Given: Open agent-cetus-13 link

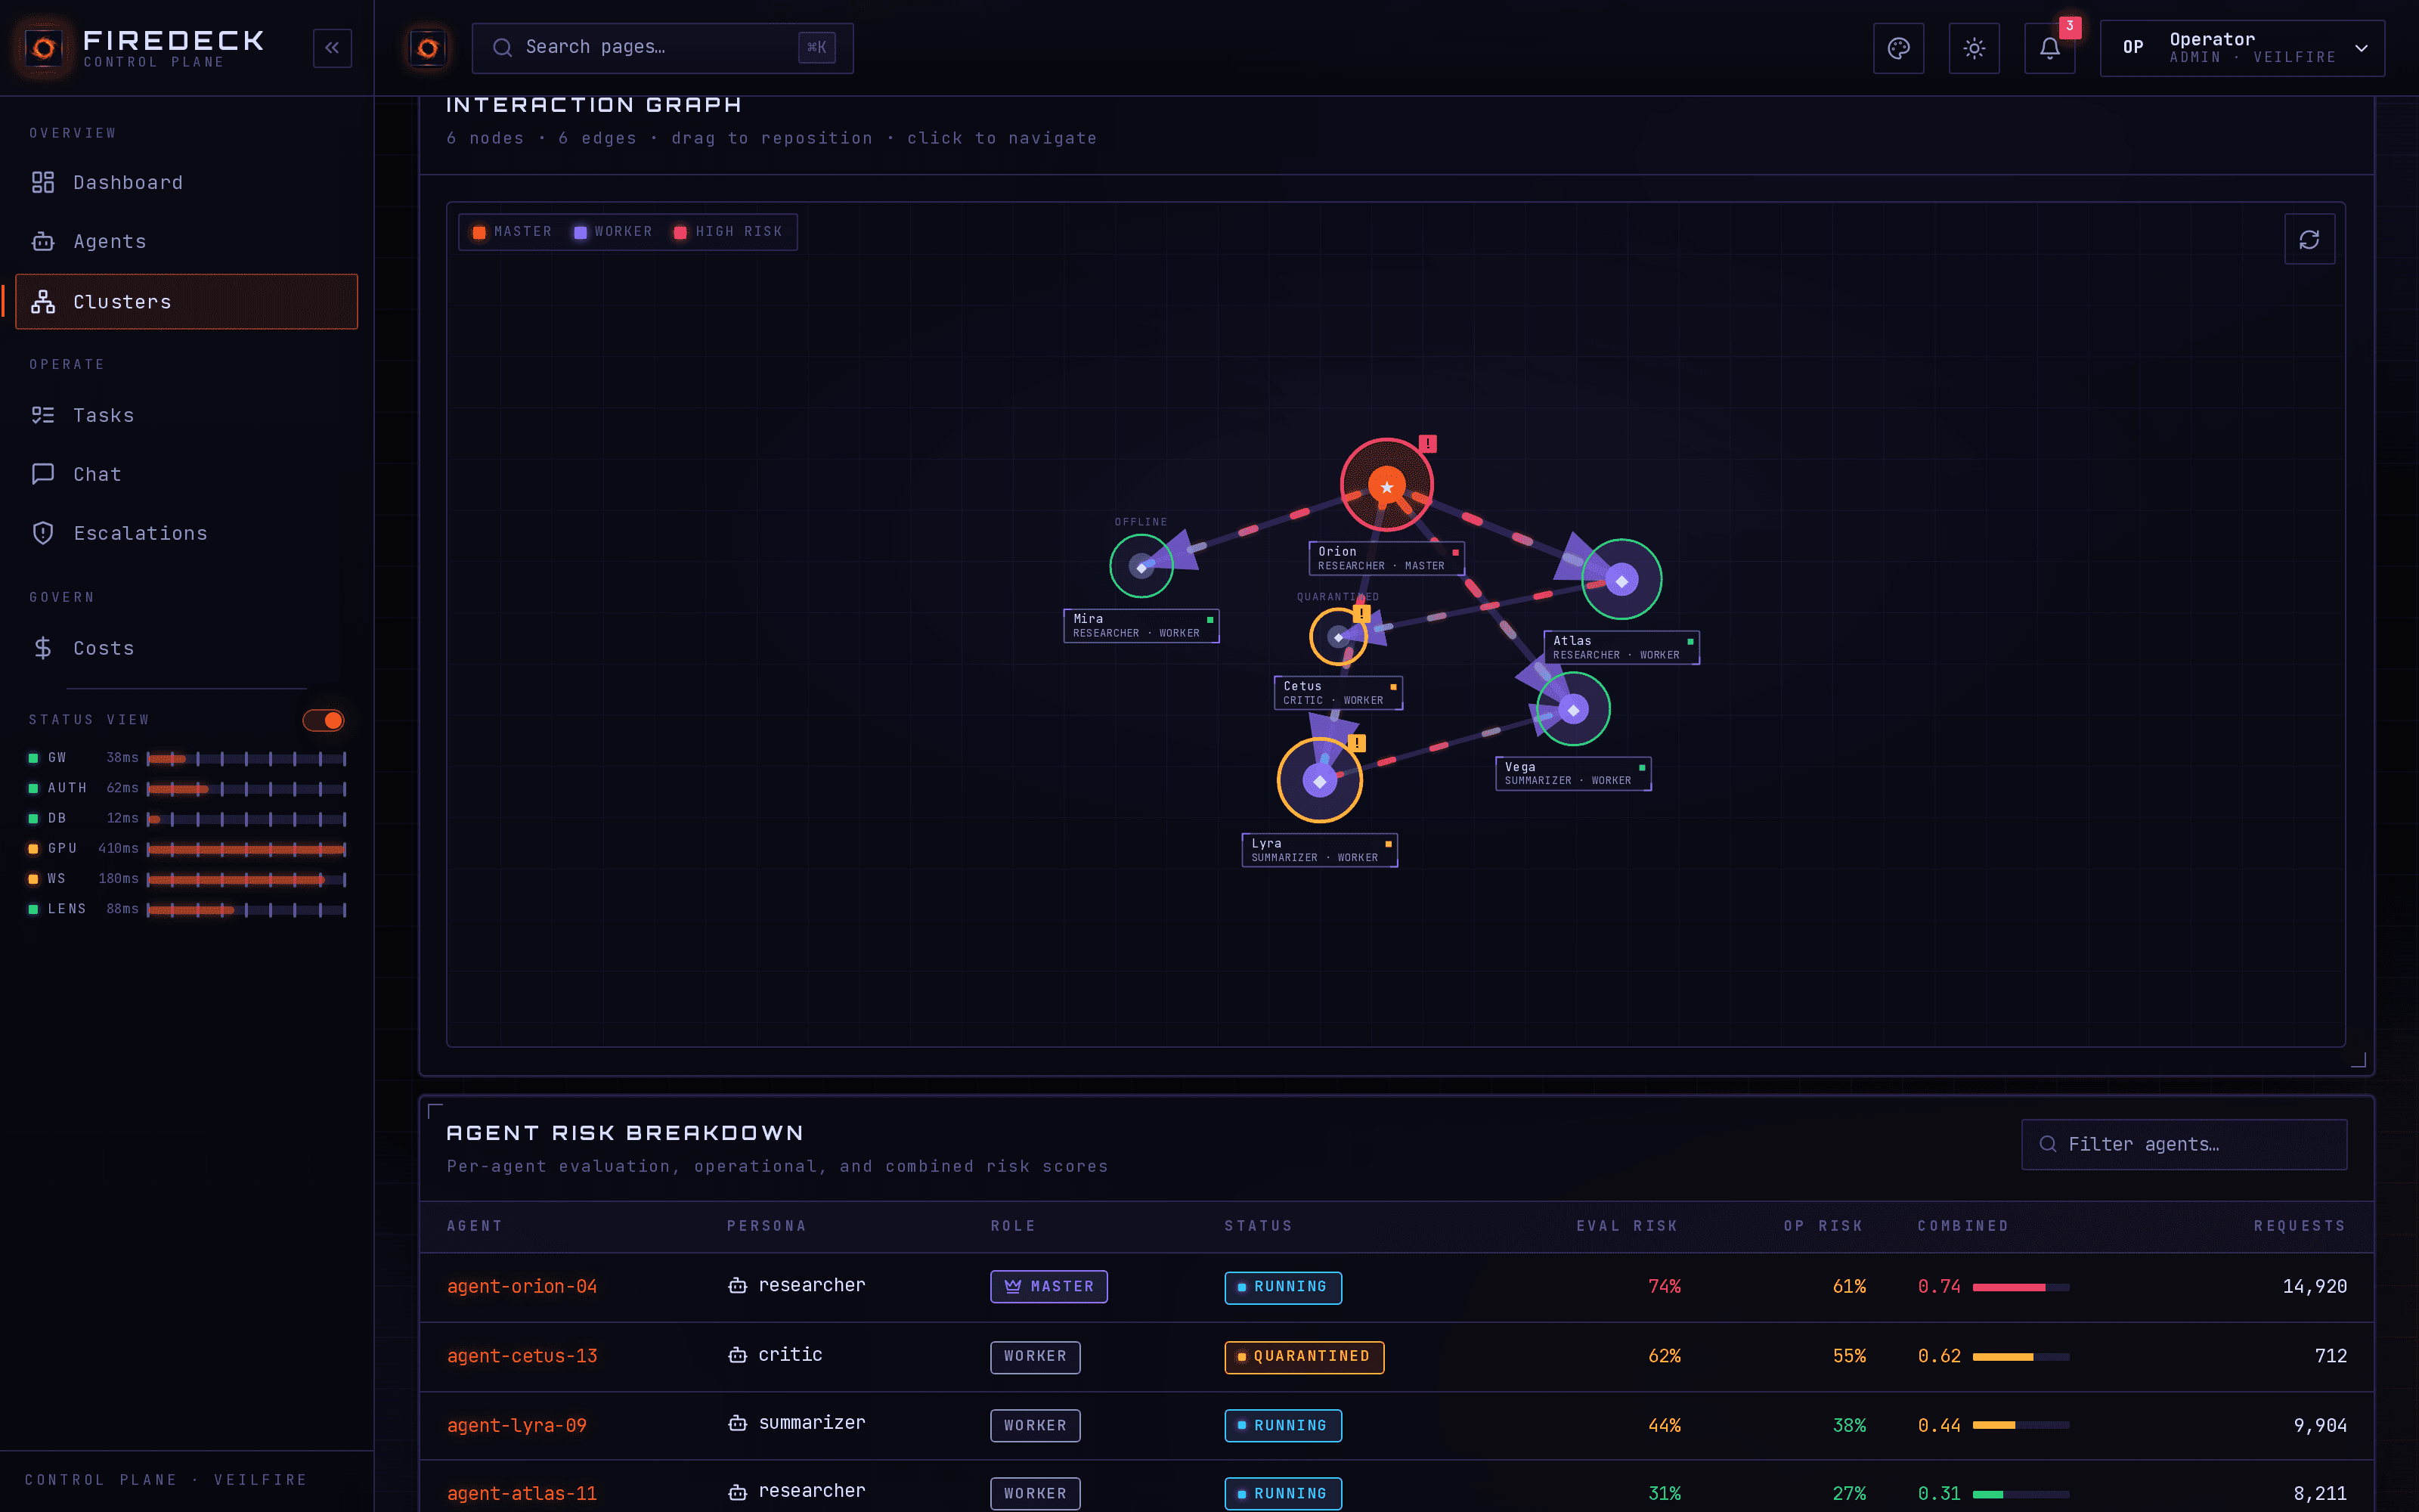Looking at the screenshot, I should click(522, 1356).
